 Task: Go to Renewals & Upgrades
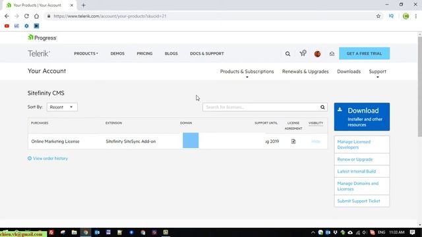[305, 72]
